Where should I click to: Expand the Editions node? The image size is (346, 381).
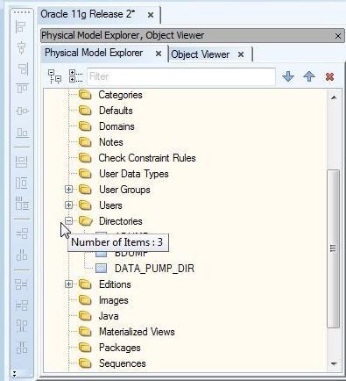click(68, 284)
